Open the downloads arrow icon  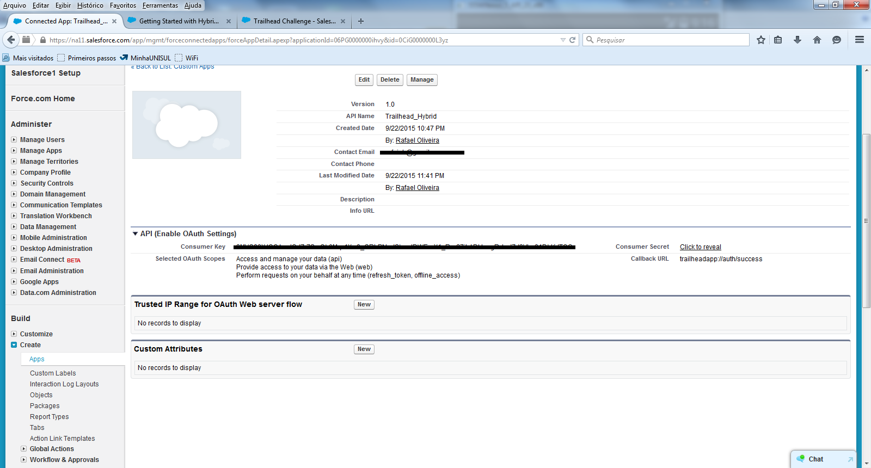point(798,40)
